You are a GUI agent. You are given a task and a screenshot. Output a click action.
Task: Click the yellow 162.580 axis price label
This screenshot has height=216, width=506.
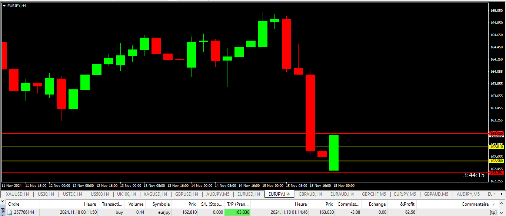pos(496,161)
